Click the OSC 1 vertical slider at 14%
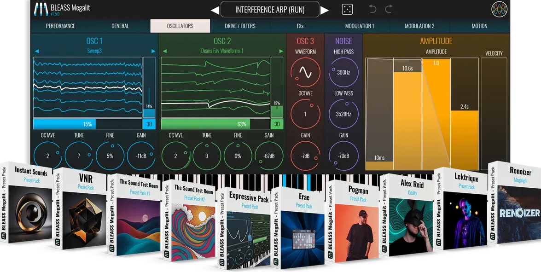 click(x=149, y=87)
